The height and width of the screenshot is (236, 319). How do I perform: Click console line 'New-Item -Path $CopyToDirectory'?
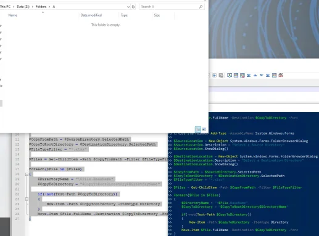pyautogui.click(x=239, y=222)
